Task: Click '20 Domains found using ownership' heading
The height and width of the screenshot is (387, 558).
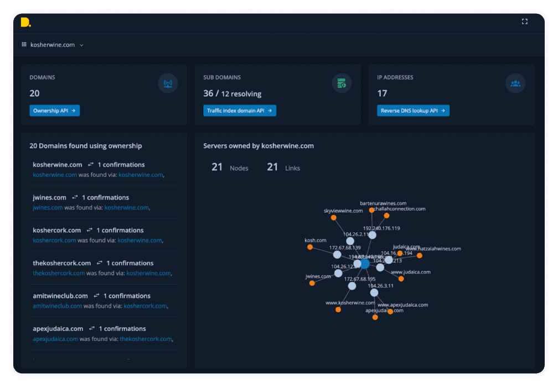Action: (86, 146)
